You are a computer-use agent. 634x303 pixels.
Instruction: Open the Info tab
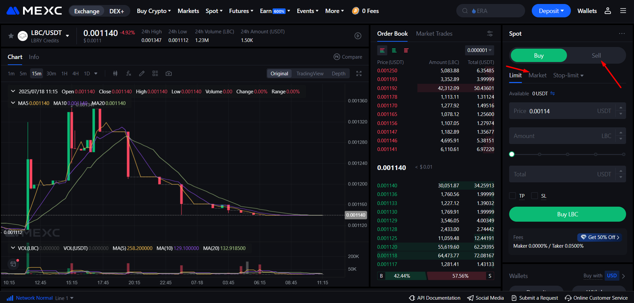tap(34, 57)
